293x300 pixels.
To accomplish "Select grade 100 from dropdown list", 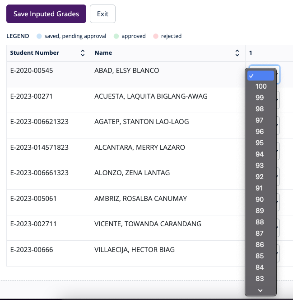I will pos(260,86).
